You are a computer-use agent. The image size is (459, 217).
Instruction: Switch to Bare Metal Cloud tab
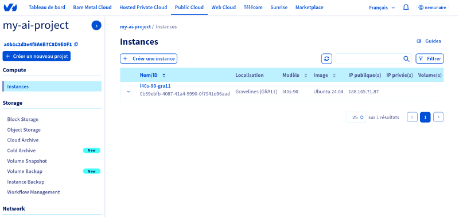coord(92,7)
